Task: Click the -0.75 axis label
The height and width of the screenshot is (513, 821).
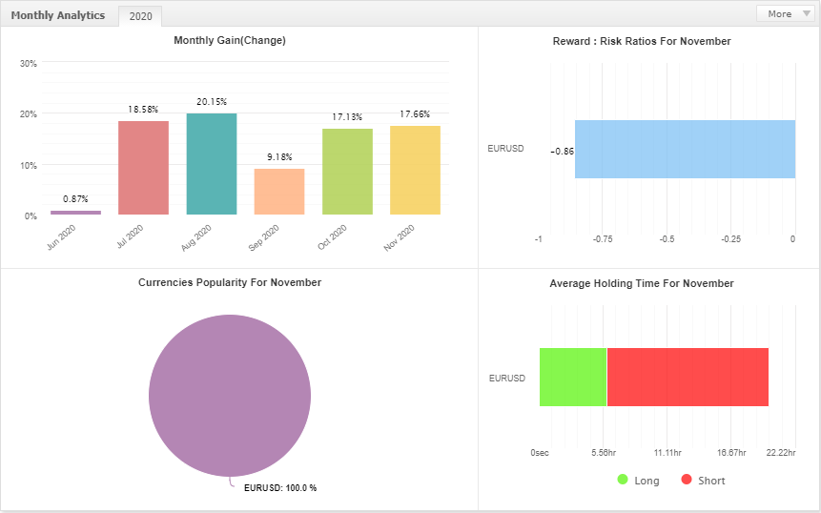Action: [x=603, y=239]
